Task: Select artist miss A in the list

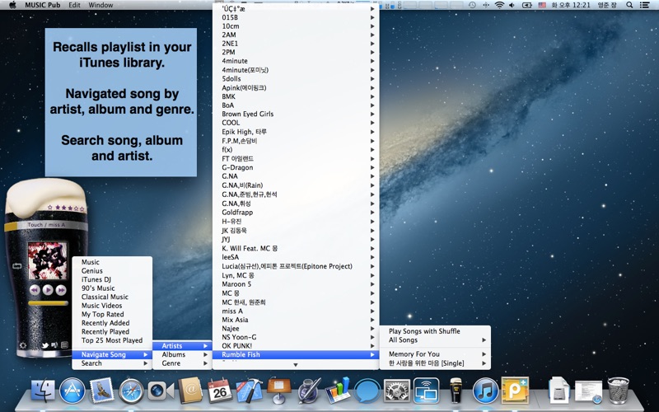Action: [x=296, y=311]
